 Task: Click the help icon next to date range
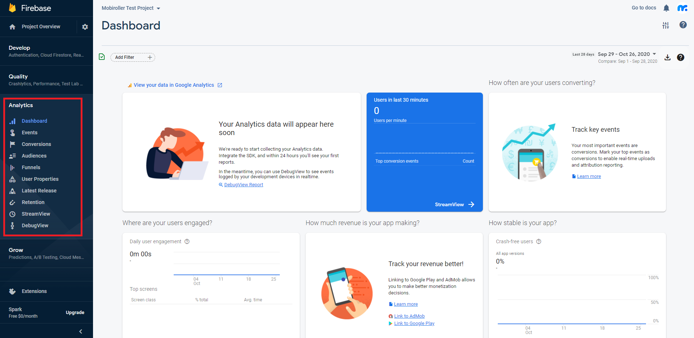[x=681, y=57]
